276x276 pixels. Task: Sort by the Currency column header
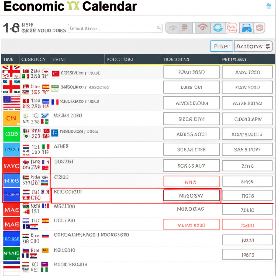(x=34, y=59)
